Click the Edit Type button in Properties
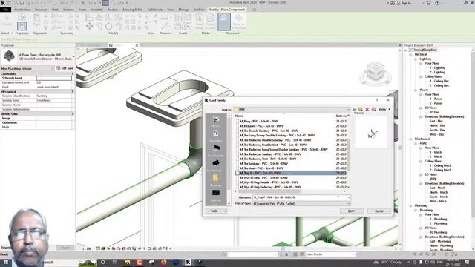Image resolution: width=475 pixels, height=267 pixels. point(65,68)
